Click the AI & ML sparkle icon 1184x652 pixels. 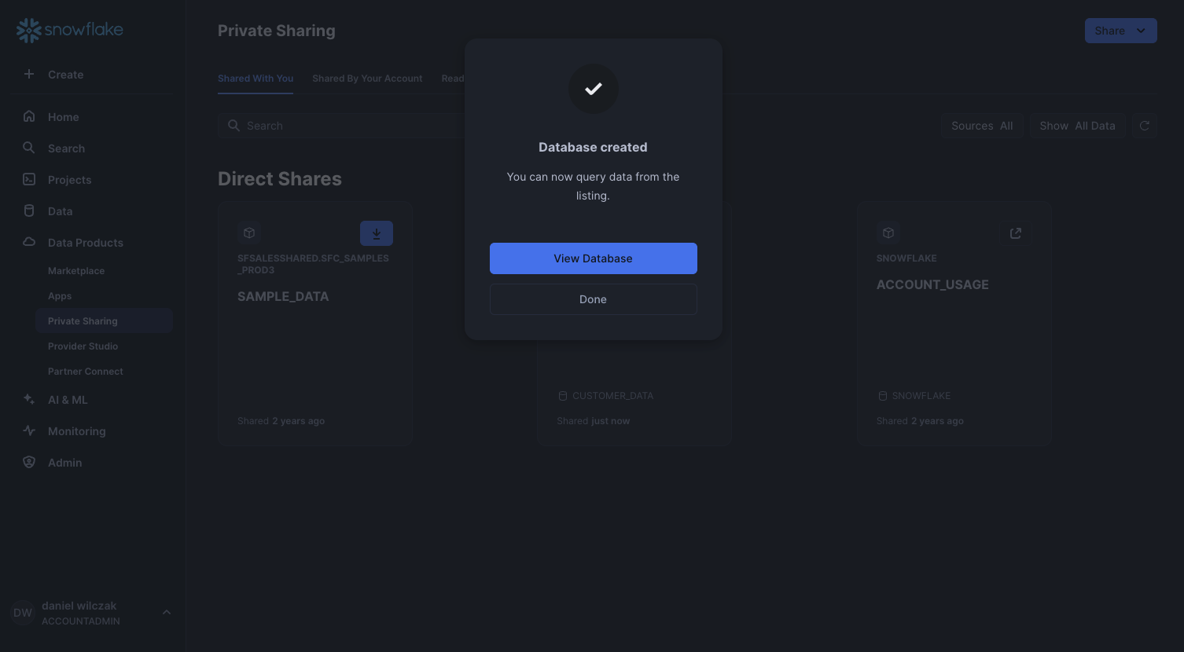(x=29, y=400)
